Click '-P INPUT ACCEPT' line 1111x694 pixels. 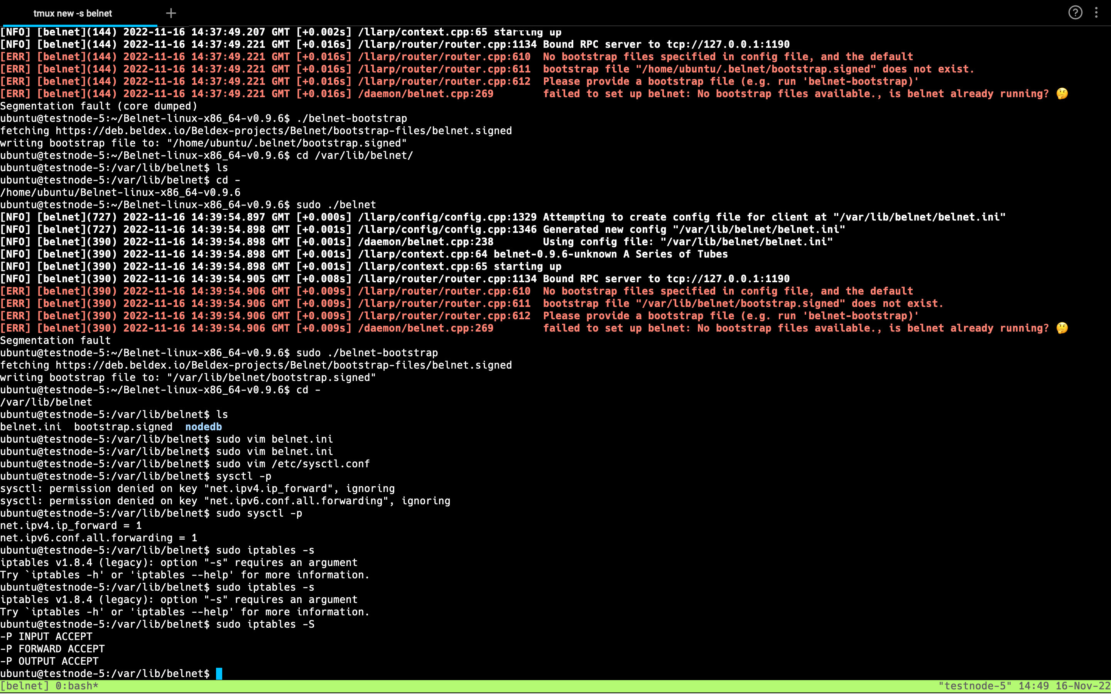pyautogui.click(x=46, y=637)
